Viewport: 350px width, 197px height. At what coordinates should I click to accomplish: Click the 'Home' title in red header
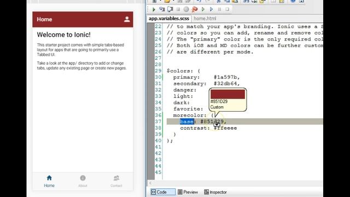point(44,20)
